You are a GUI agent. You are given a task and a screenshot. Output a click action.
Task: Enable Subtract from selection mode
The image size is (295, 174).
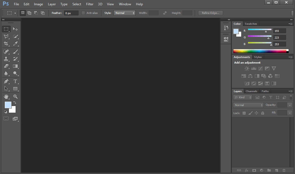36,13
